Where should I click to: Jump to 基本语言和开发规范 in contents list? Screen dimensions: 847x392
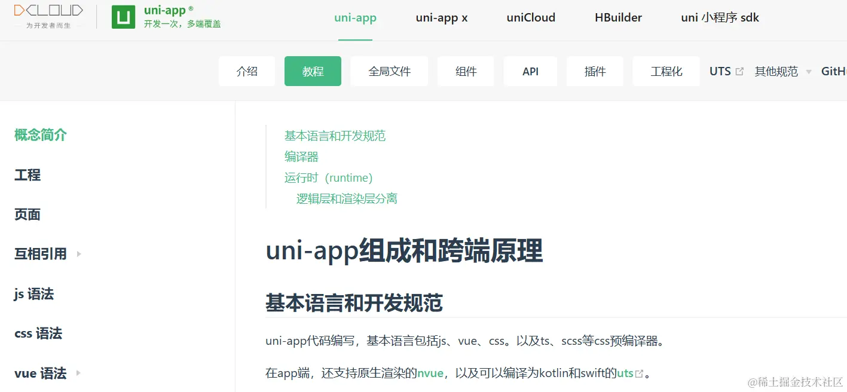pyautogui.click(x=335, y=136)
